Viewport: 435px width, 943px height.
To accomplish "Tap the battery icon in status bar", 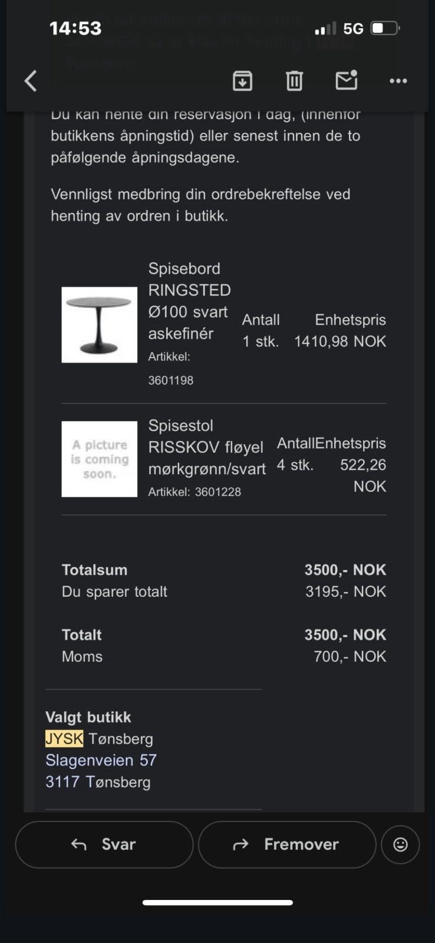I will pos(385,28).
